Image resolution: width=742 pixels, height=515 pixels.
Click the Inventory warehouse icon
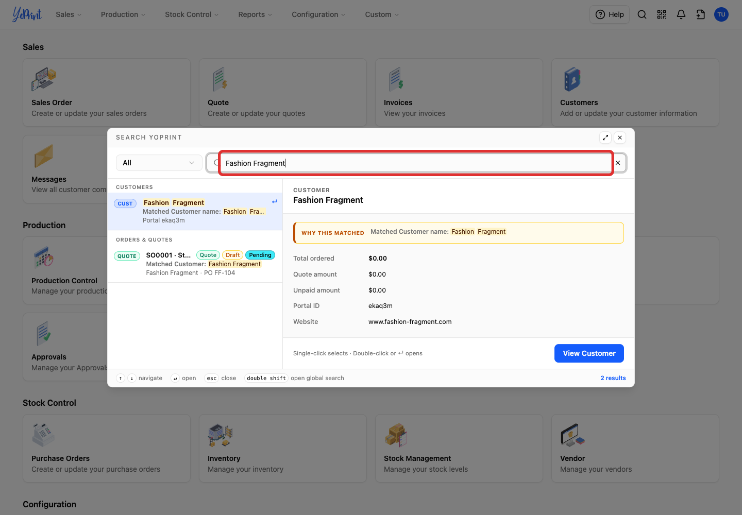[220, 435]
